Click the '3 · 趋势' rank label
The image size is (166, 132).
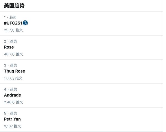pos(11,65)
